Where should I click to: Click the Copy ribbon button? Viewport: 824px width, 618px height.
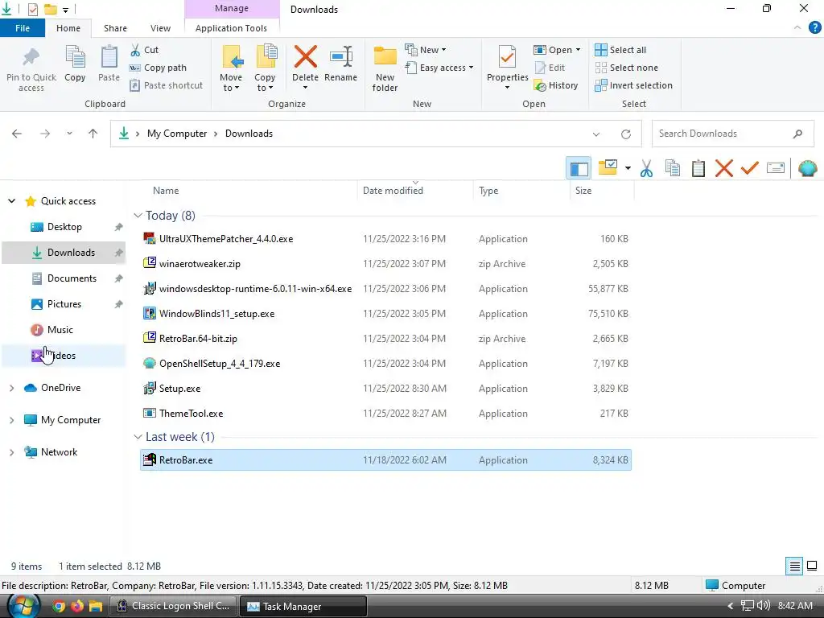click(x=75, y=64)
